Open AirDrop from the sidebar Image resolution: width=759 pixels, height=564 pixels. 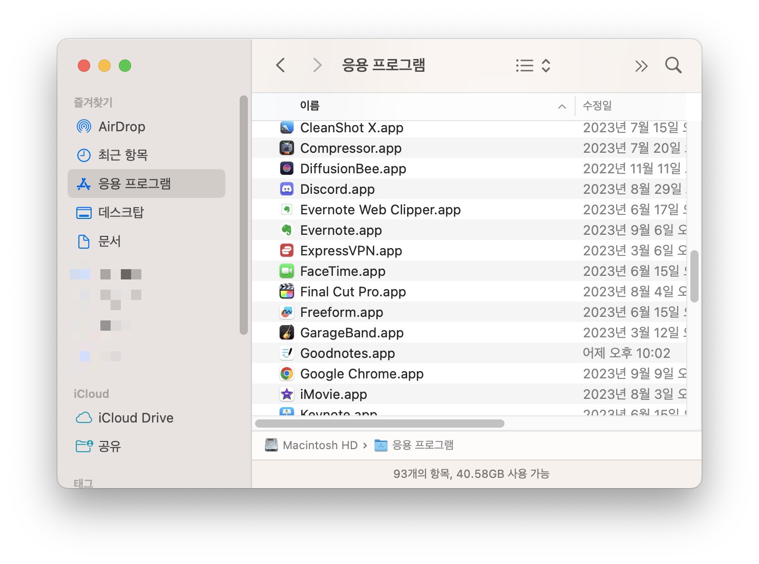(x=146, y=127)
